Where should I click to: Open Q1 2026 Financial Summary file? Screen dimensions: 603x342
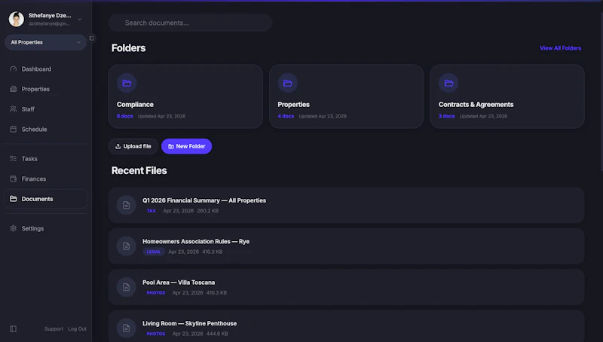point(346,205)
